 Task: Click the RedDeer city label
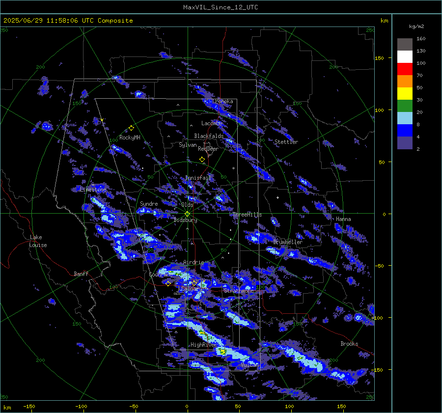pyautogui.click(x=208, y=149)
